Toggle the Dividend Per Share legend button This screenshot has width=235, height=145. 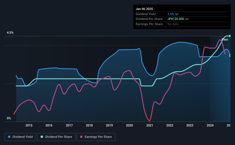(56, 137)
